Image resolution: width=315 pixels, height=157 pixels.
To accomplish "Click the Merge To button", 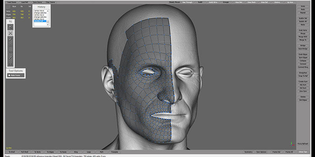I will pos(303,40).
